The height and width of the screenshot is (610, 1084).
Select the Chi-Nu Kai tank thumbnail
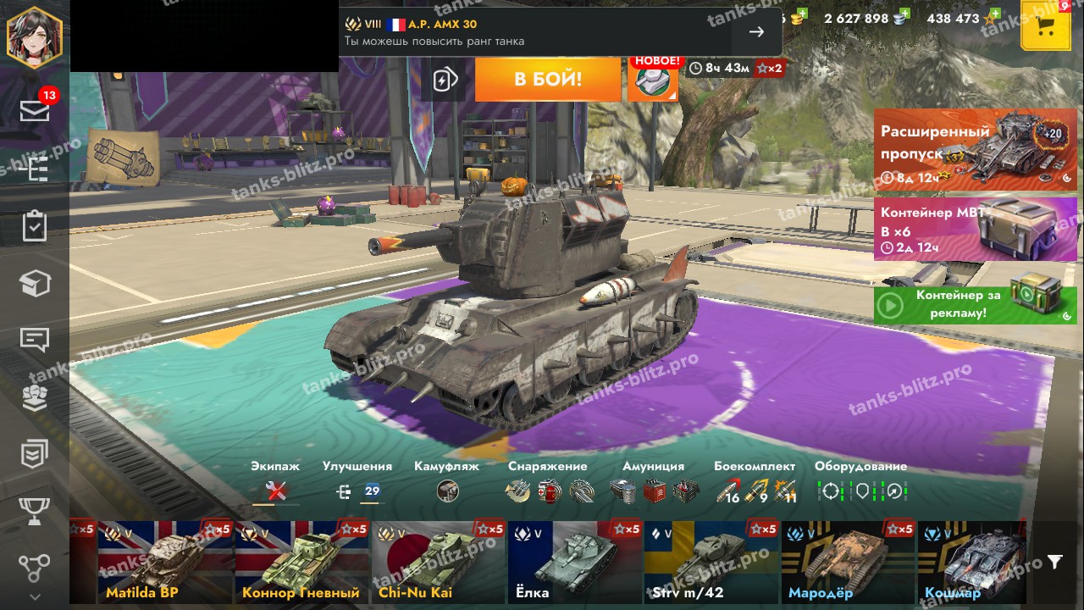pos(438,563)
